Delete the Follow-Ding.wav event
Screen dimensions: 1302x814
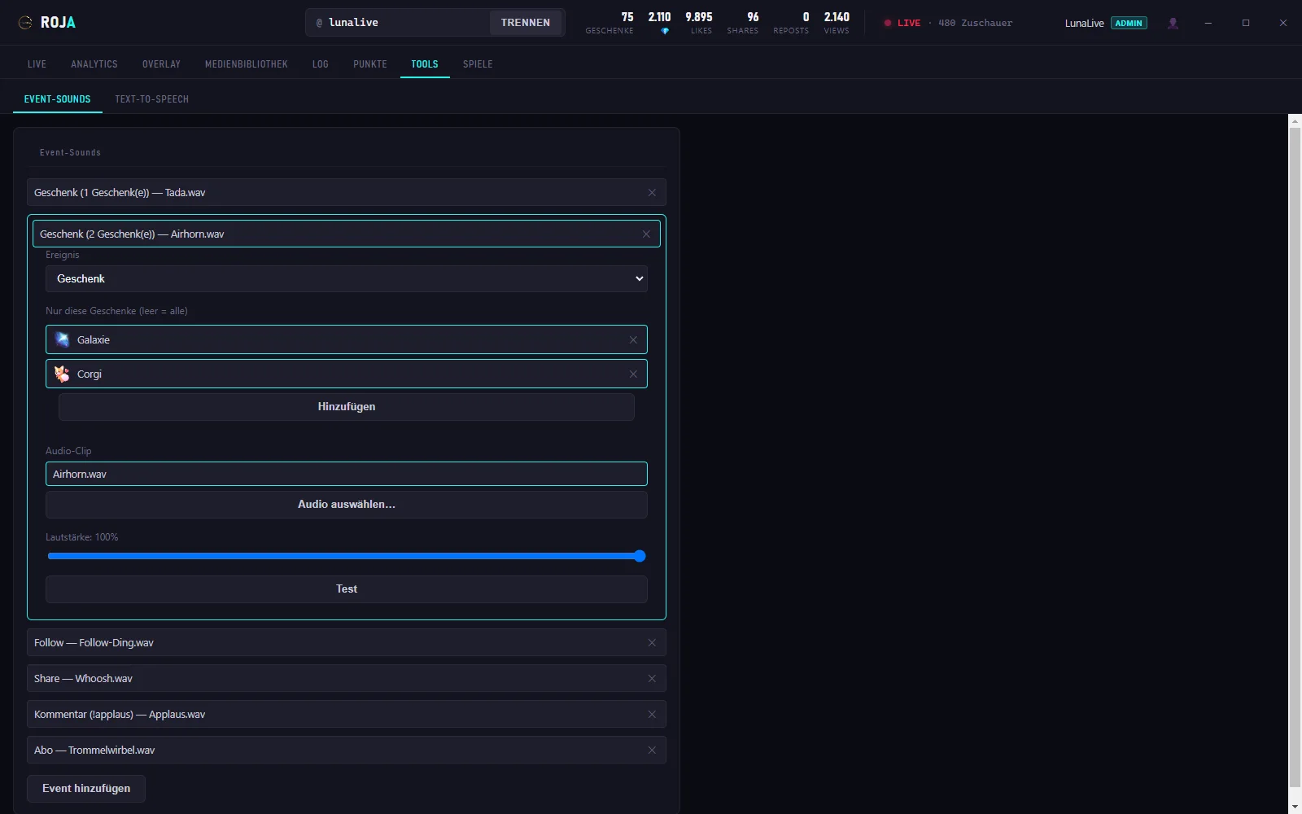pyautogui.click(x=652, y=643)
